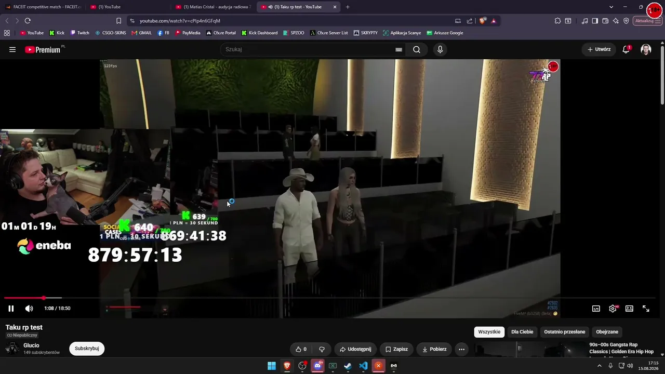Expand the tab search dropdown arrow

[611, 7]
